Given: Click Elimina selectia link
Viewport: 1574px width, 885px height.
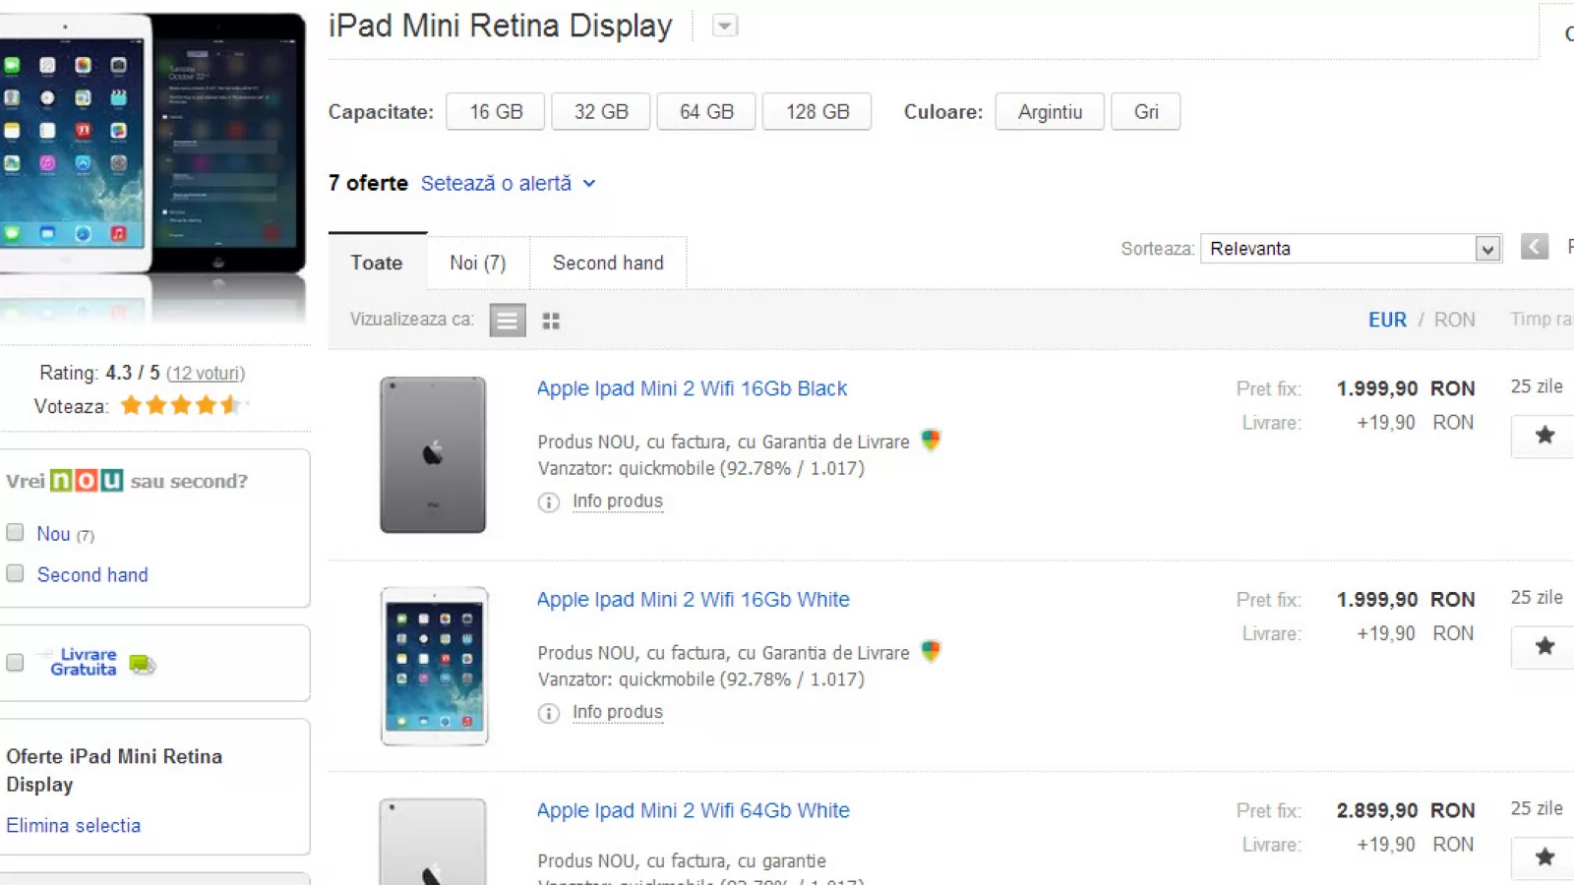Looking at the screenshot, I should click(74, 826).
